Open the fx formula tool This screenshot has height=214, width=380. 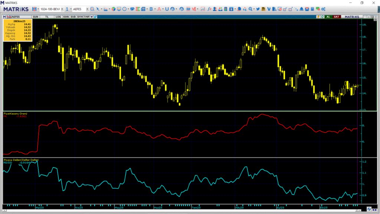pyautogui.click(x=210, y=9)
